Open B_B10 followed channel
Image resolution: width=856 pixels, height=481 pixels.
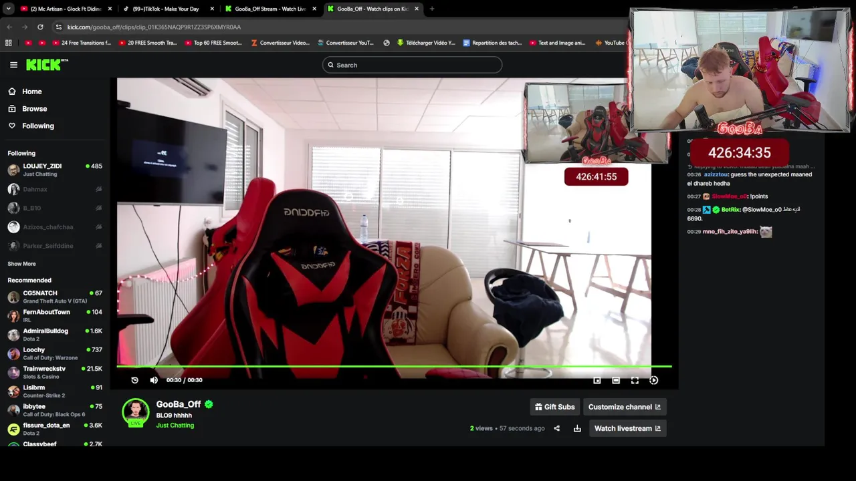55,208
